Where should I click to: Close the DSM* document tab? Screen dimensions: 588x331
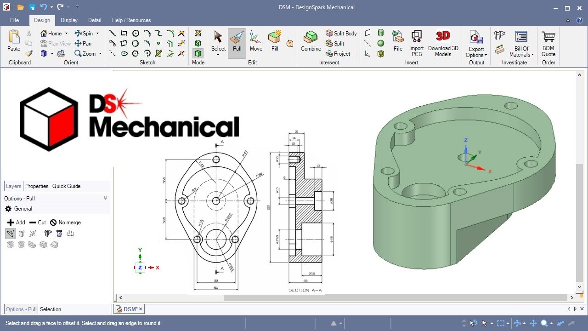click(x=141, y=309)
